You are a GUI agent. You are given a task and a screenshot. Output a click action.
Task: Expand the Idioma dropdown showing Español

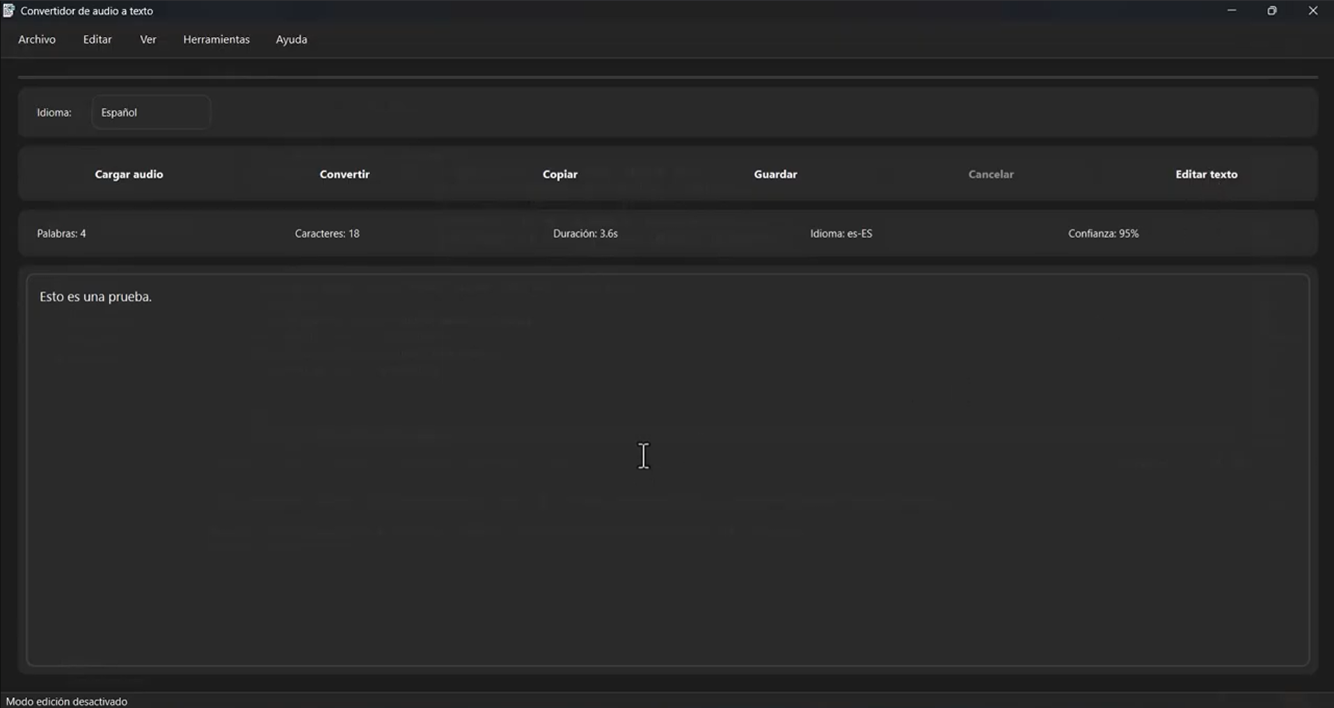coord(151,112)
